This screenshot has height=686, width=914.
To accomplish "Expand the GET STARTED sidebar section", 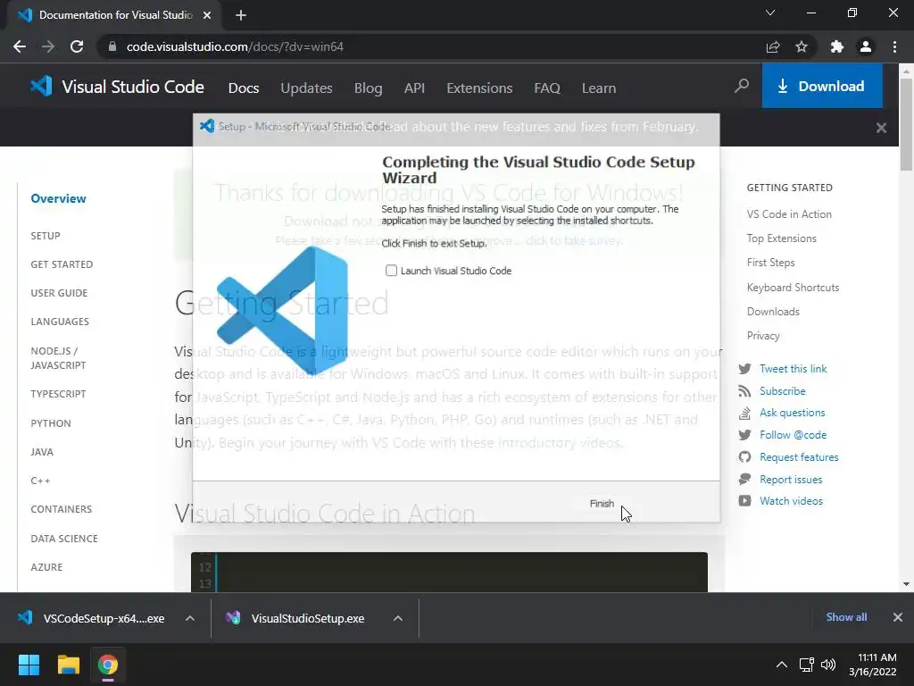I will 62,264.
